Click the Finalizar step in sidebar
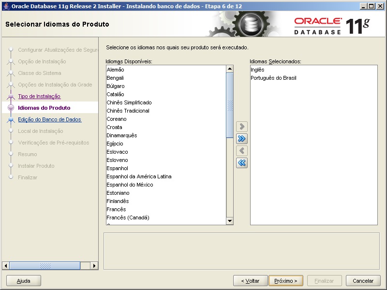Viewport: 387px width, 290px height. click(28, 177)
